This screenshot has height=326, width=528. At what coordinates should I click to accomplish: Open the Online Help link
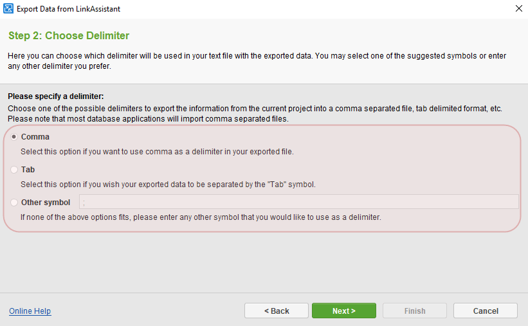30,311
